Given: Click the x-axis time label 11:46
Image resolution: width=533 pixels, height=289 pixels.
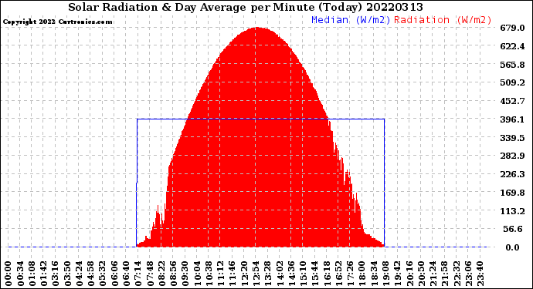Looking at the screenshot, I should point(233,274).
